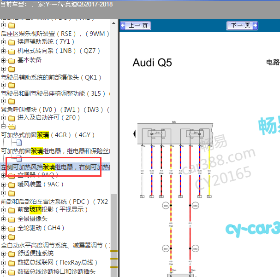Viewport: 280px width, 277px height.
Task: Click document icon above 可加热前窗玻璃继电器
Action: tap(19, 143)
